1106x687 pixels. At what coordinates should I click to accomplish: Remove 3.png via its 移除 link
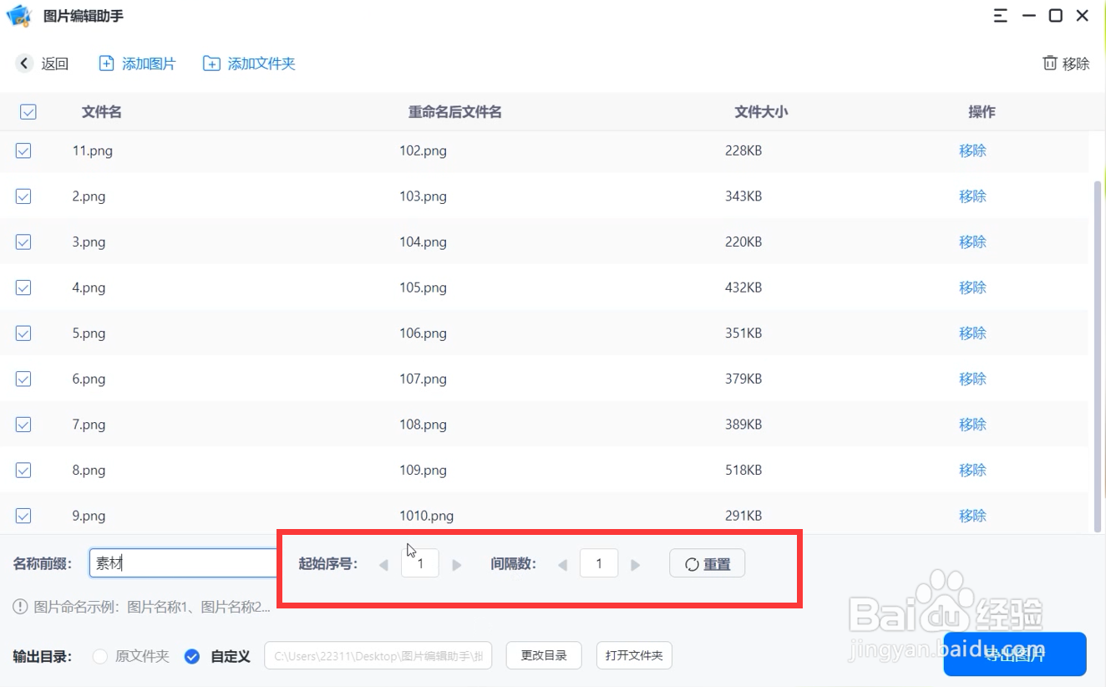pos(972,242)
